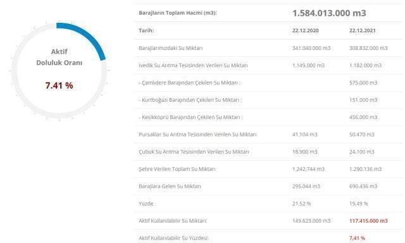Click the 18.900 m3 value
405x243 pixels.
[x=305, y=152]
